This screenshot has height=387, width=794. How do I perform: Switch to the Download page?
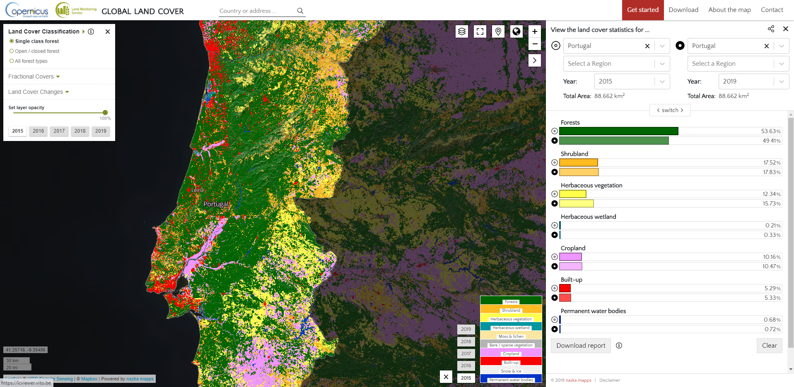(683, 10)
